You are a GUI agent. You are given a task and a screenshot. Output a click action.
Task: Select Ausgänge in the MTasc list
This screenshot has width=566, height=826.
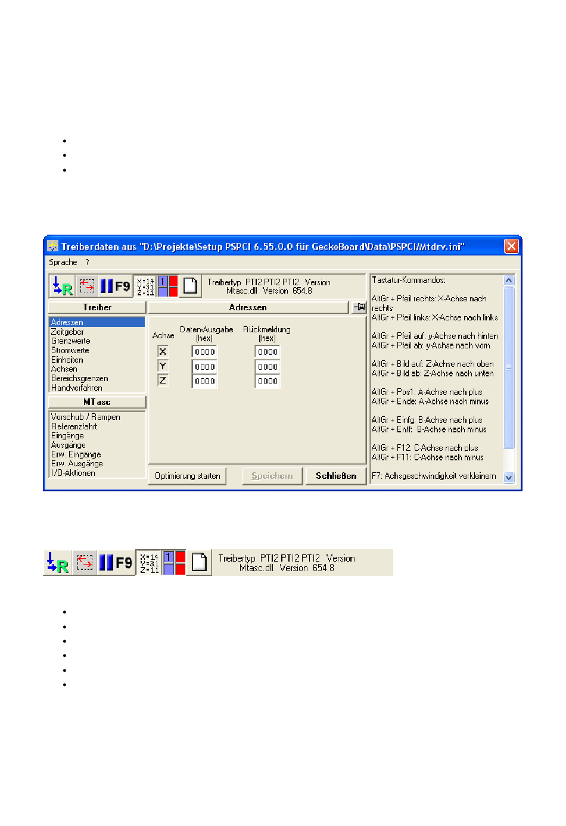[x=97, y=445]
